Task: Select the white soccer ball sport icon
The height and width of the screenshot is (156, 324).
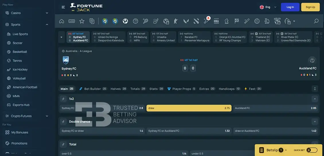Action: pos(125,21)
